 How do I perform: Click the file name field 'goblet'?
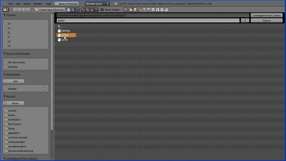click(148, 21)
